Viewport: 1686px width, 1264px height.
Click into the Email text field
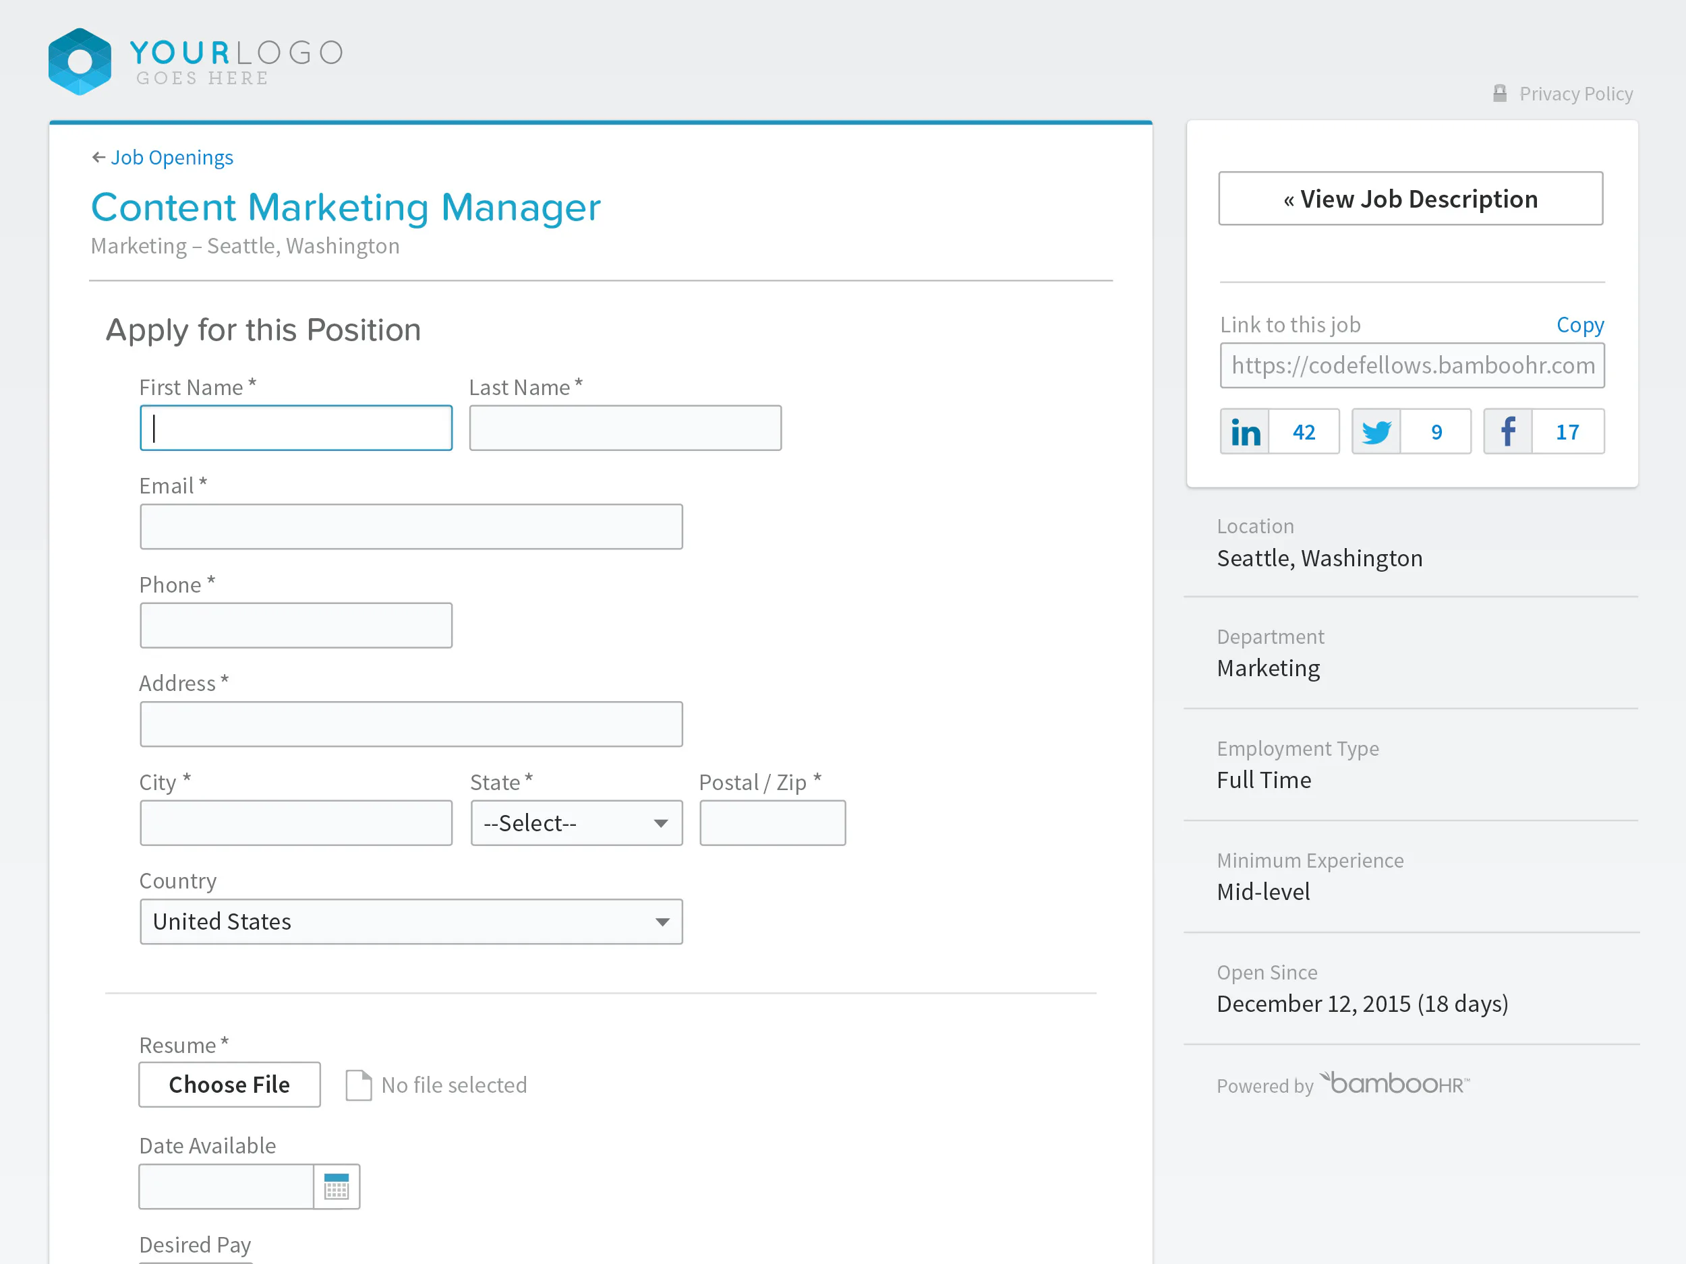coord(411,526)
